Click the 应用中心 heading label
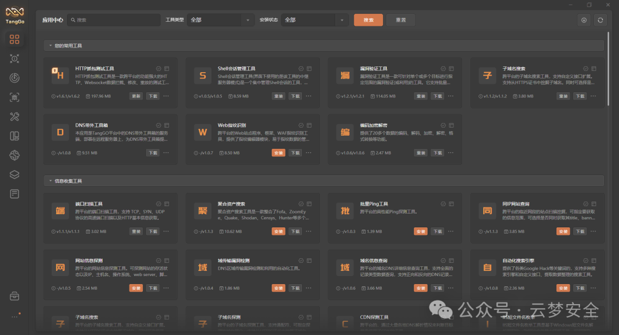The height and width of the screenshot is (335, 619). tap(53, 19)
